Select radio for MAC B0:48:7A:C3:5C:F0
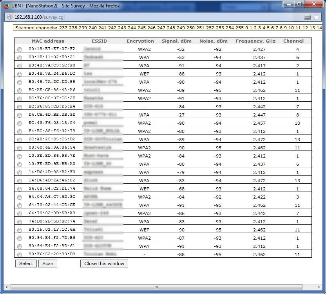326x294 pixels. click(x=20, y=66)
